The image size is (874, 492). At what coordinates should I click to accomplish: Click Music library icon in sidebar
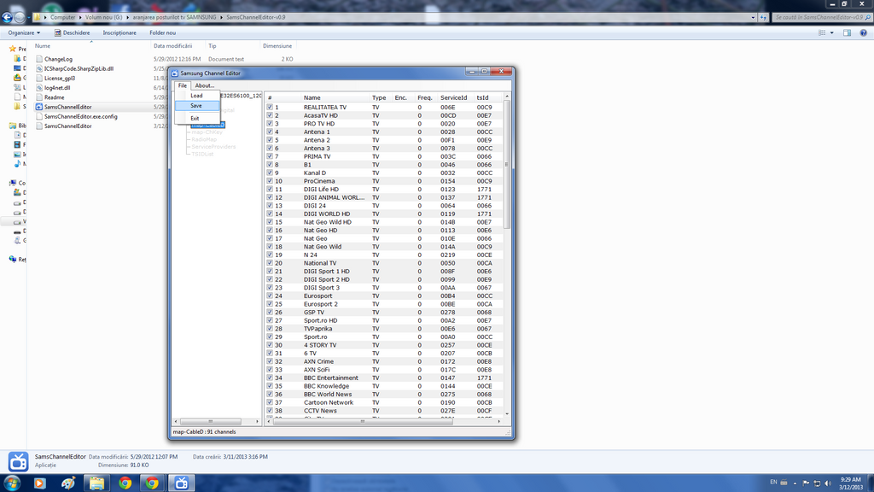coord(17,163)
